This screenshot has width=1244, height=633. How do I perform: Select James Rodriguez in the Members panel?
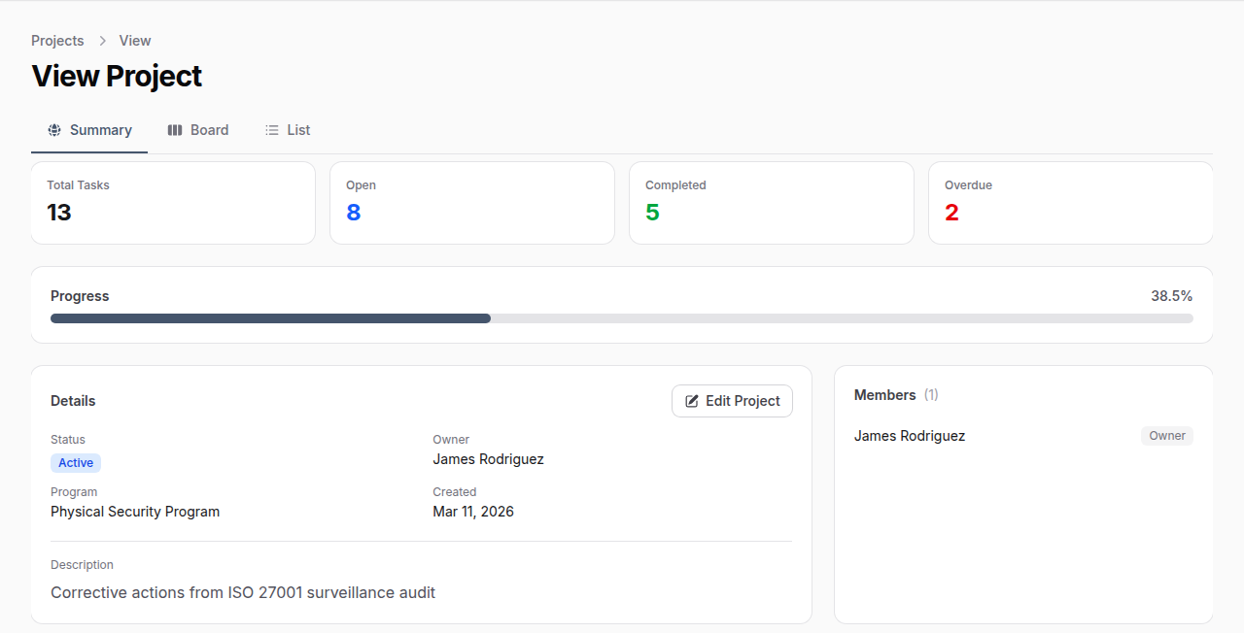[910, 435]
